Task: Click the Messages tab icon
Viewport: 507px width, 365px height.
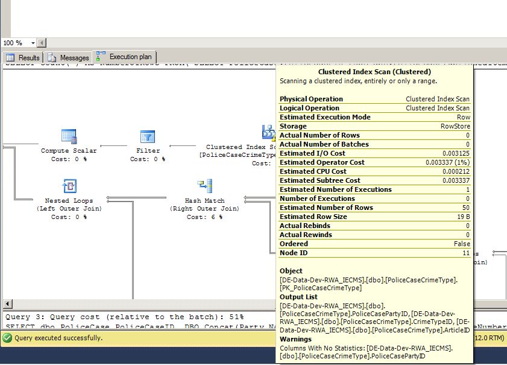Action: pyautogui.click(x=52, y=57)
